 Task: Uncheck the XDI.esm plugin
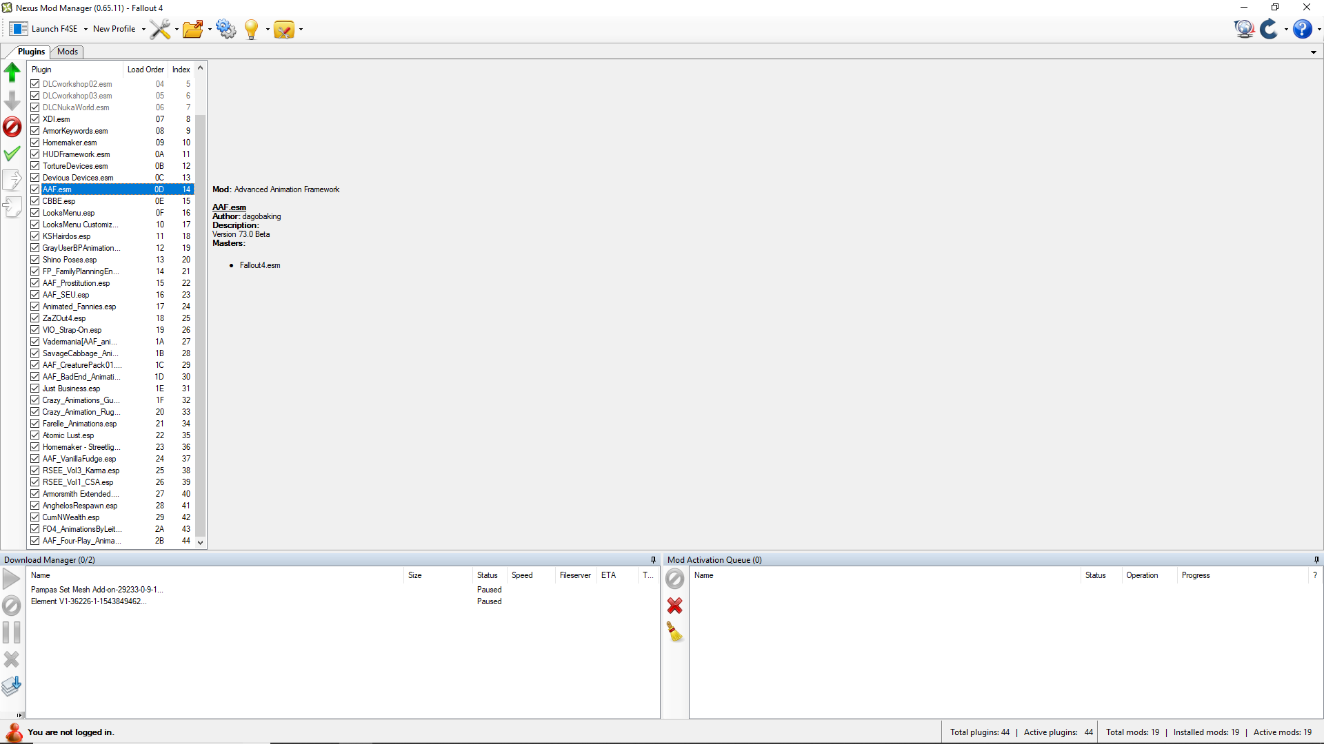[x=35, y=119]
